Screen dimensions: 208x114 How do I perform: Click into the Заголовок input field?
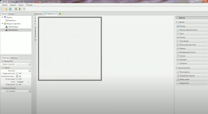point(22,71)
